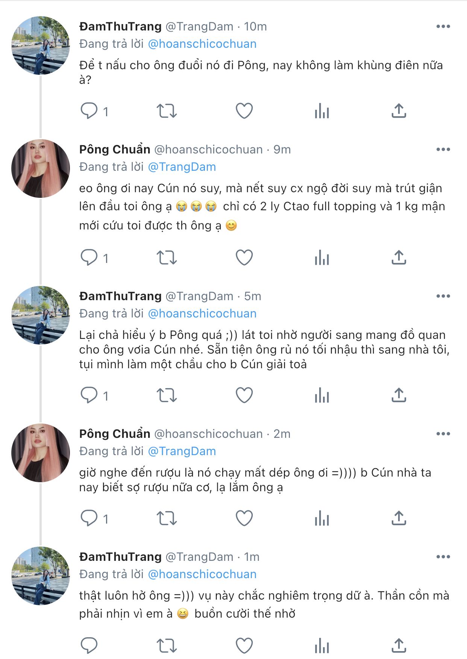This screenshot has width=467, height=659.
Task: Reply to the 5m ĐamThuTrang tweet
Action: (89, 395)
